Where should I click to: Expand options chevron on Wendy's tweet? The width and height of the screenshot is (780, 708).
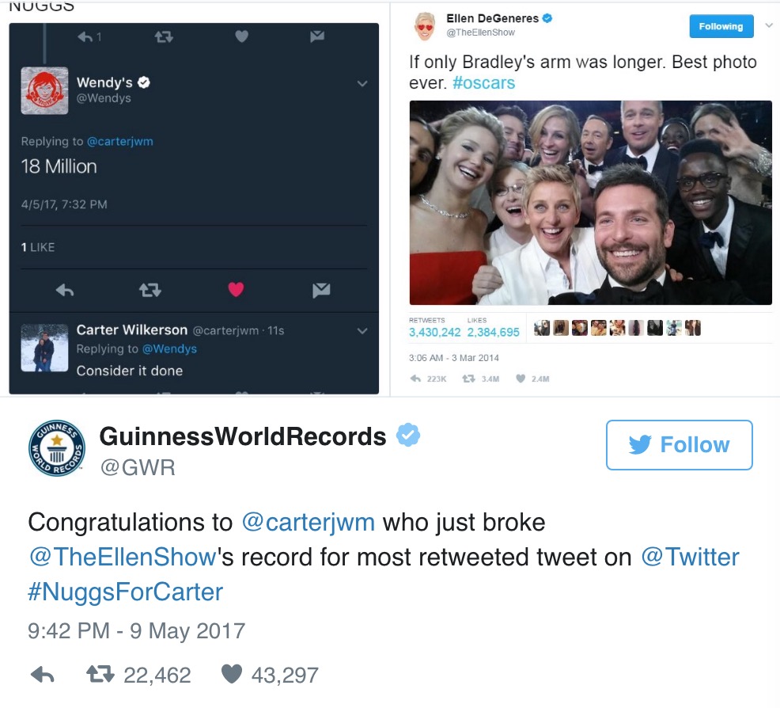362,84
